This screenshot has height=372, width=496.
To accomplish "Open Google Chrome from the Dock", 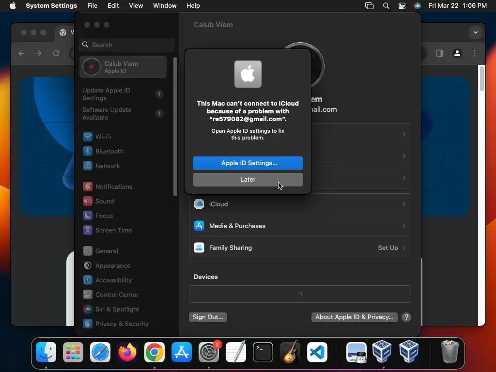I will click(155, 352).
